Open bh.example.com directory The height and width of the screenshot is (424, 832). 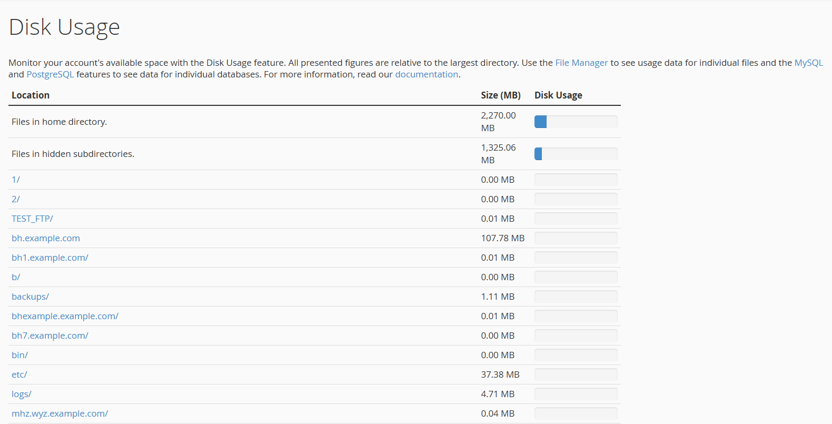point(46,238)
